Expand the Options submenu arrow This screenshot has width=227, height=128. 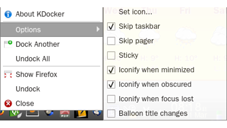coord(98,29)
